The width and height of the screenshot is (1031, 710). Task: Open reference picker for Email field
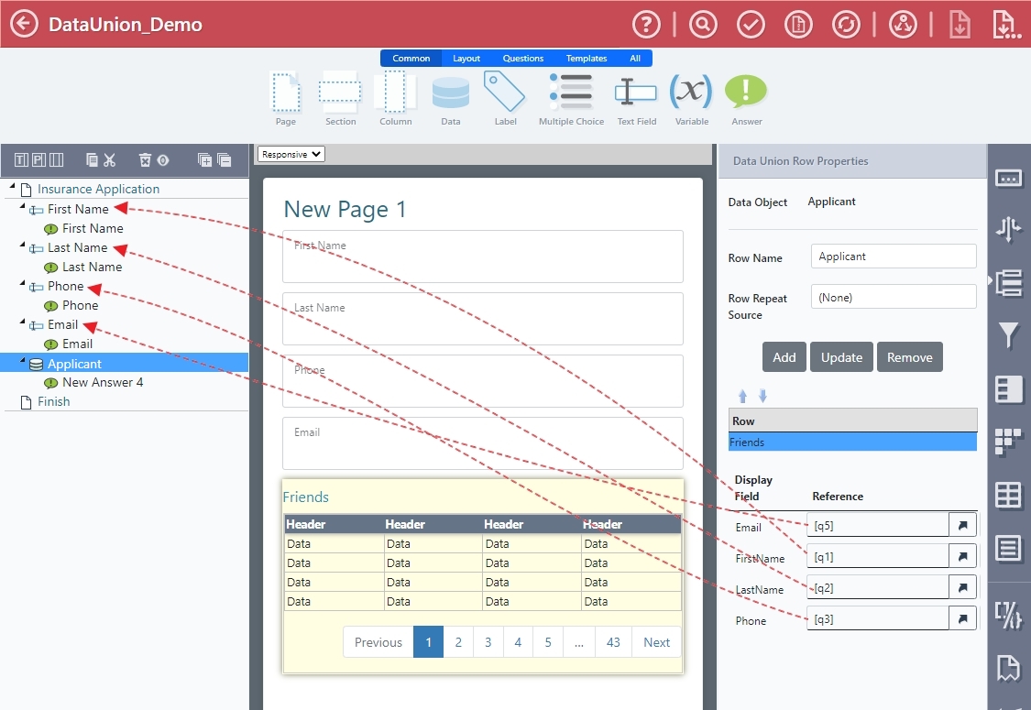point(962,525)
